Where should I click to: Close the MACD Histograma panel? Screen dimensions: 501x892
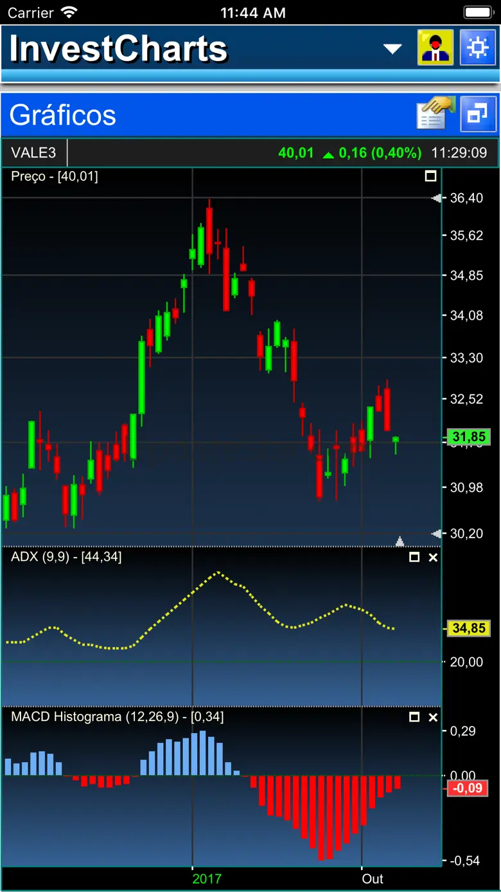click(x=433, y=717)
